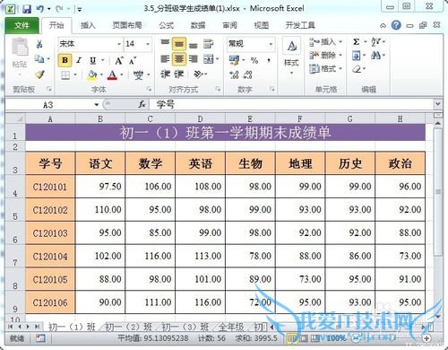Image resolution: width=448 pixels, height=350 pixels.
Task: Open the font size dropdown showing 14
Action: point(148,44)
